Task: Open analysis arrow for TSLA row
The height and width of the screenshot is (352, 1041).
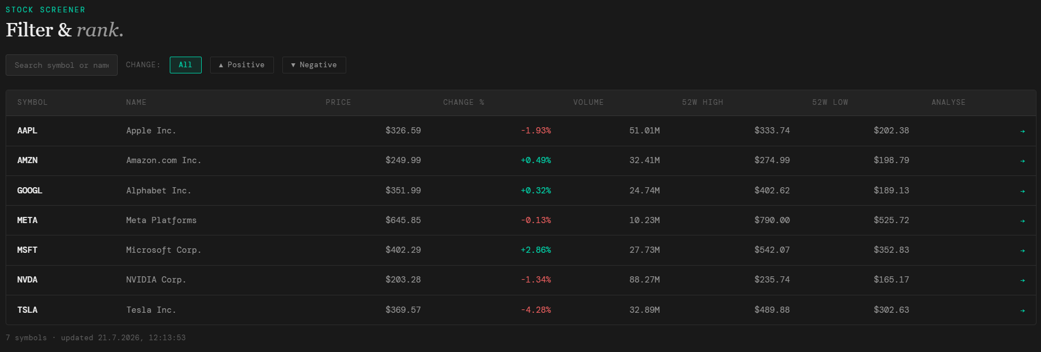Action: (x=1023, y=311)
